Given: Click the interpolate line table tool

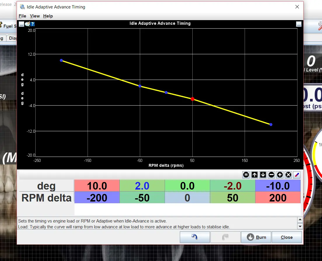Looking at the screenshot, I should 297,175.
